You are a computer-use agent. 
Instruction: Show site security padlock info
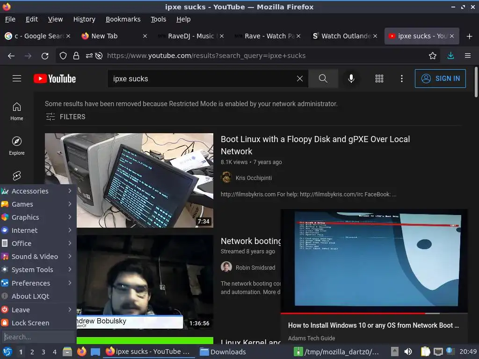pos(76,56)
